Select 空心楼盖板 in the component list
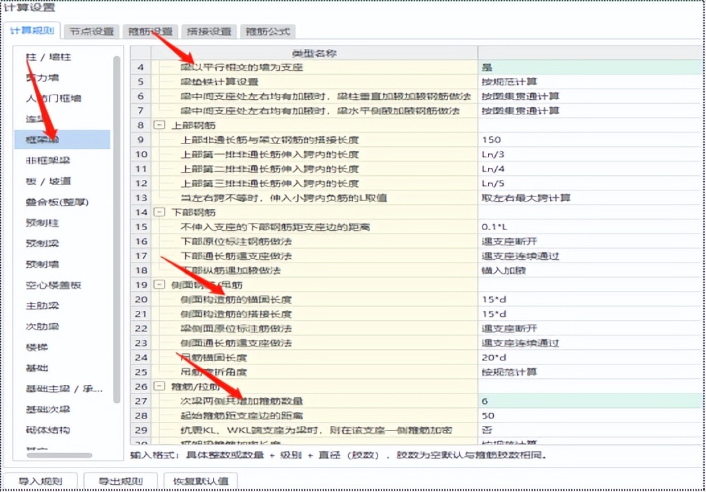 pyautogui.click(x=53, y=285)
